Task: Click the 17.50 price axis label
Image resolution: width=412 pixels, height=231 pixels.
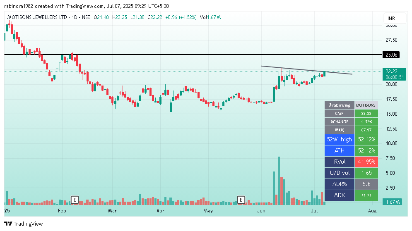Action: click(x=391, y=99)
